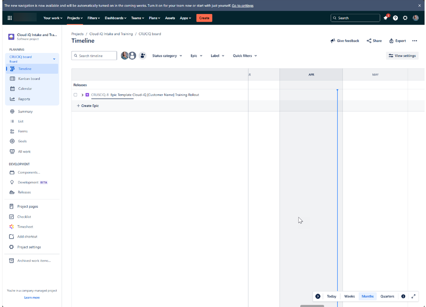Enter fullscreen with the expand arrows icon
The width and height of the screenshot is (426, 307).
tap(413, 296)
